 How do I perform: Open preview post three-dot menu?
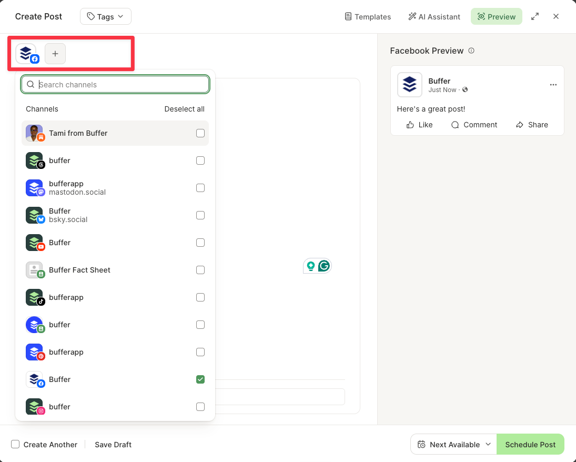(553, 85)
